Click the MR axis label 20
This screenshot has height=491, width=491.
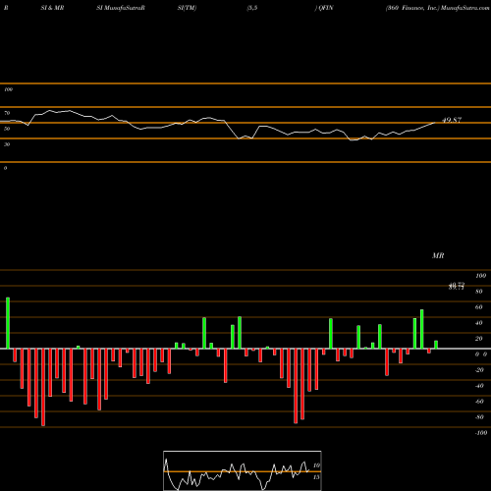coord(479,339)
